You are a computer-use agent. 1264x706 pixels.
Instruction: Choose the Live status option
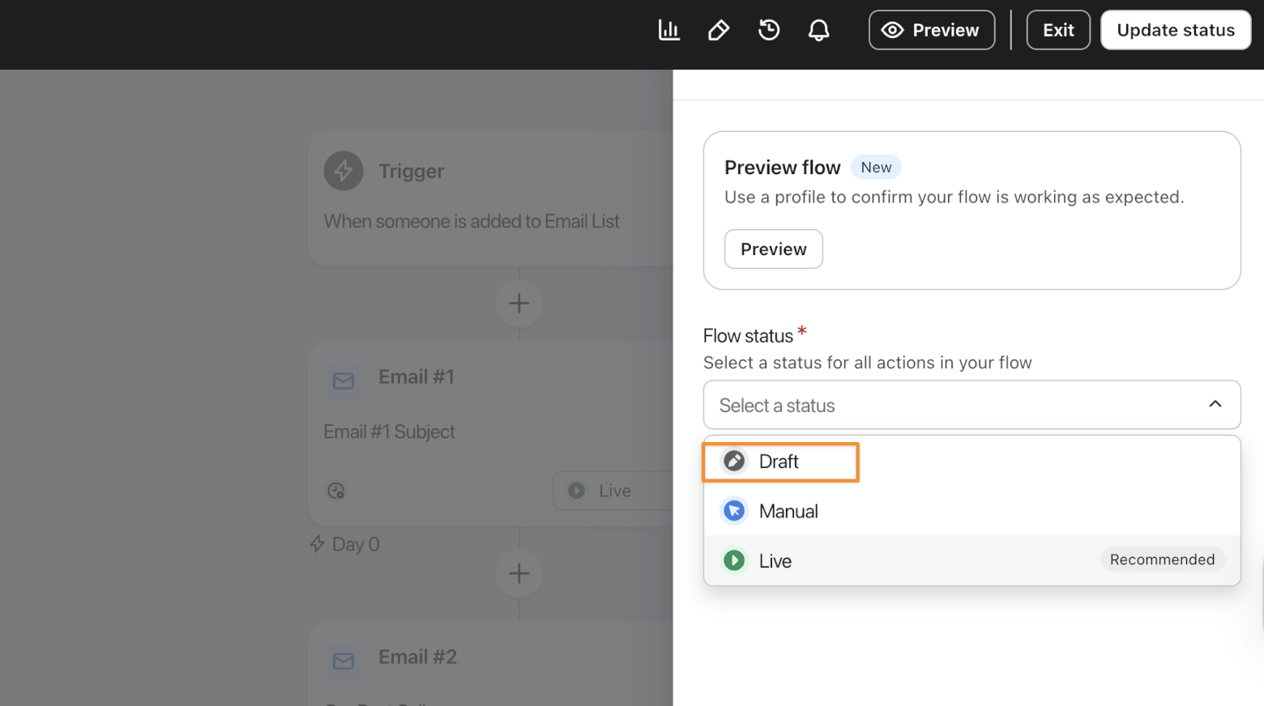pyautogui.click(x=972, y=560)
